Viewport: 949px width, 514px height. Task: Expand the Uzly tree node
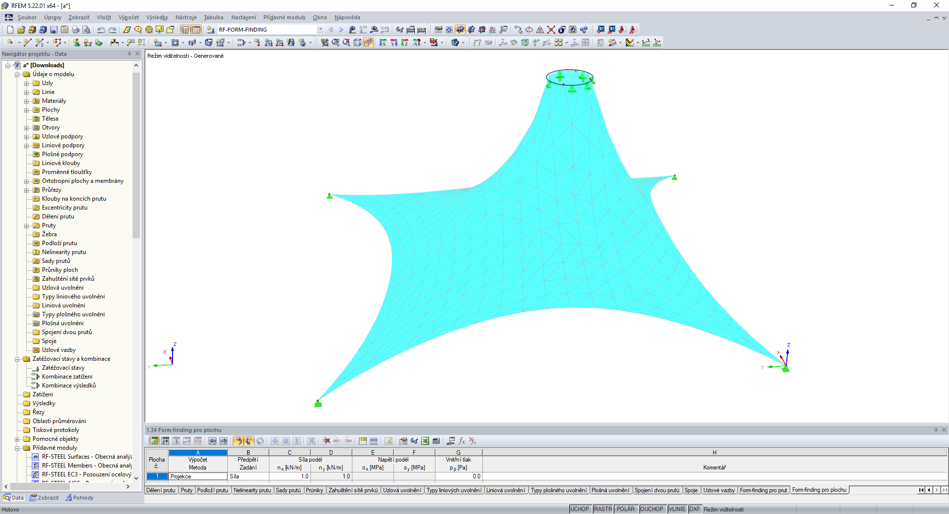(x=27, y=83)
